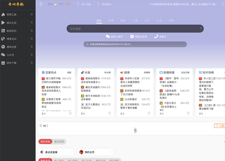This screenshot has height=161, width=225.
Task: Click the orange outlined button right of 热门
Action: 219,126
